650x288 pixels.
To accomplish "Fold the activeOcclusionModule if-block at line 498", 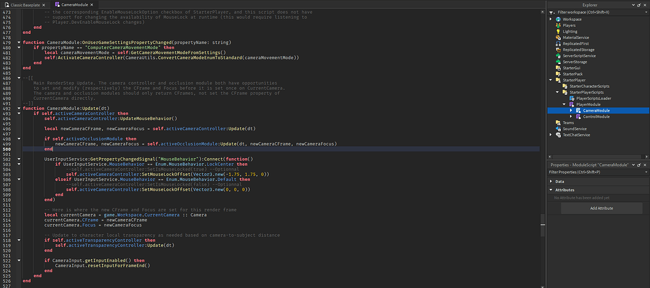I will pos(19,139).
